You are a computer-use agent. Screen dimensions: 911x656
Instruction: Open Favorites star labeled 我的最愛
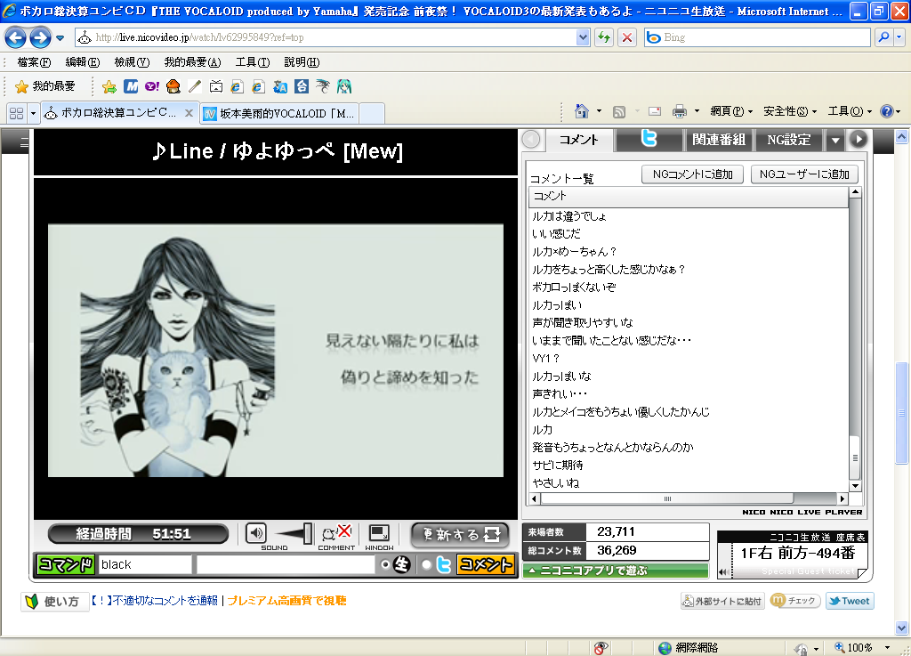(x=45, y=86)
